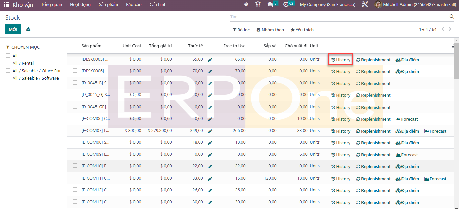The image size is (459, 209).
Task: Open the 'Báo cáo' menu
Action: pos(133,5)
